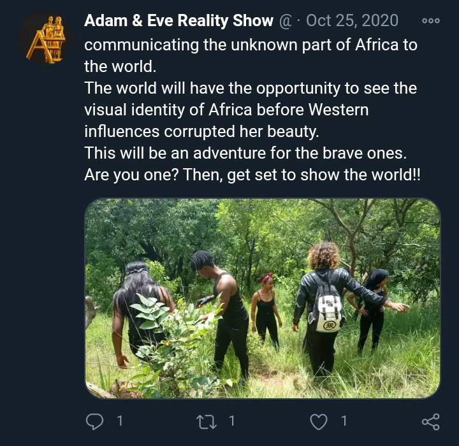The image size is (459, 446).
Task: Click "Are you one? Then, get set" text
Action: click(252, 175)
